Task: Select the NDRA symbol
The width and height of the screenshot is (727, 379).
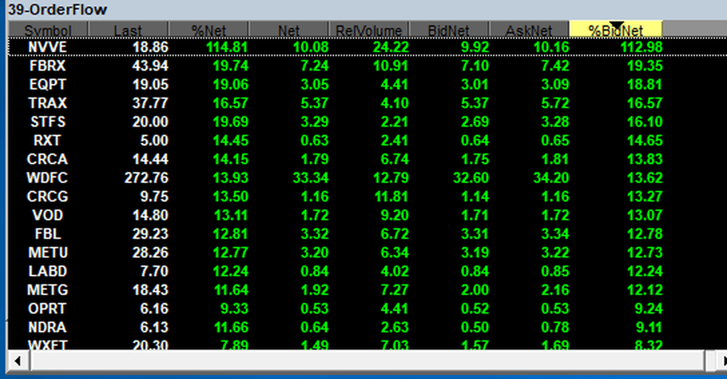Action: point(47,327)
